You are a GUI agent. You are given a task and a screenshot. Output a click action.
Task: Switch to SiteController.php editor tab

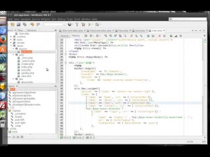(72, 31)
